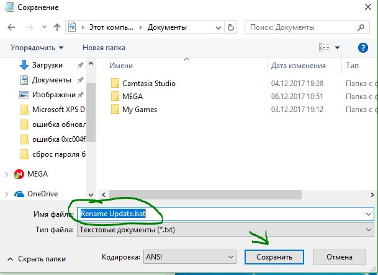Open 'Тип файла' dropdown showing Текстовые документы

point(225,230)
